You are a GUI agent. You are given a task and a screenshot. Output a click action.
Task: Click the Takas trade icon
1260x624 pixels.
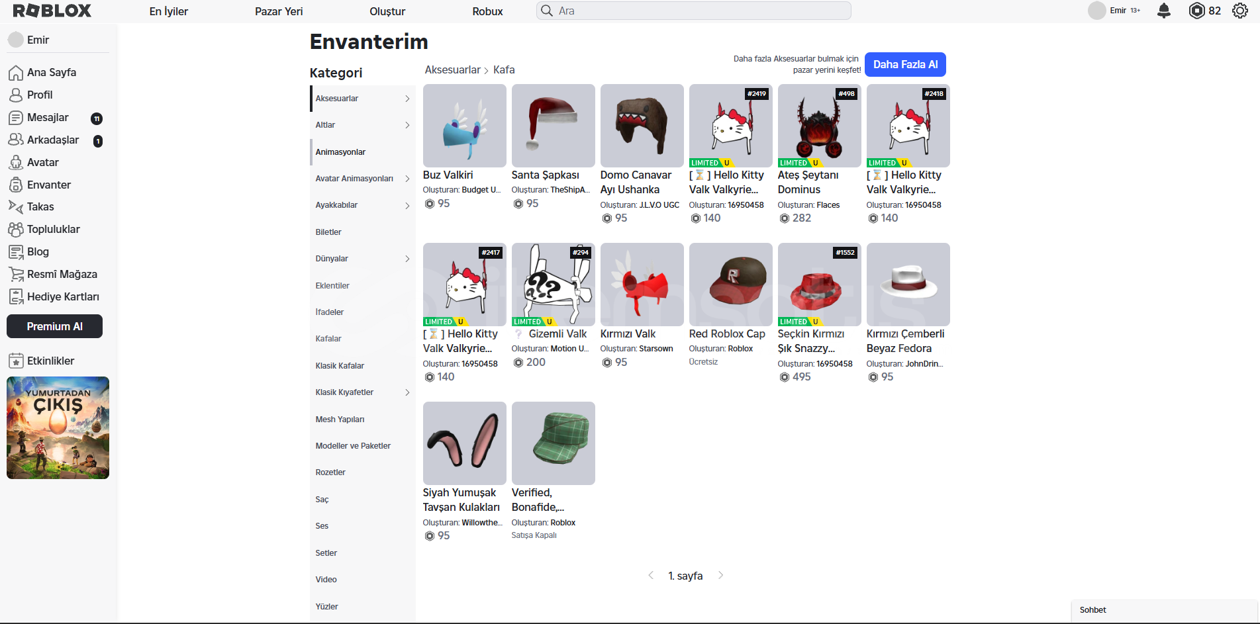coord(16,207)
